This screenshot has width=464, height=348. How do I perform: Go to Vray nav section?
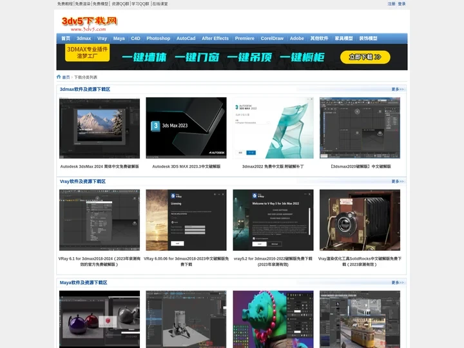pyautogui.click(x=102, y=39)
